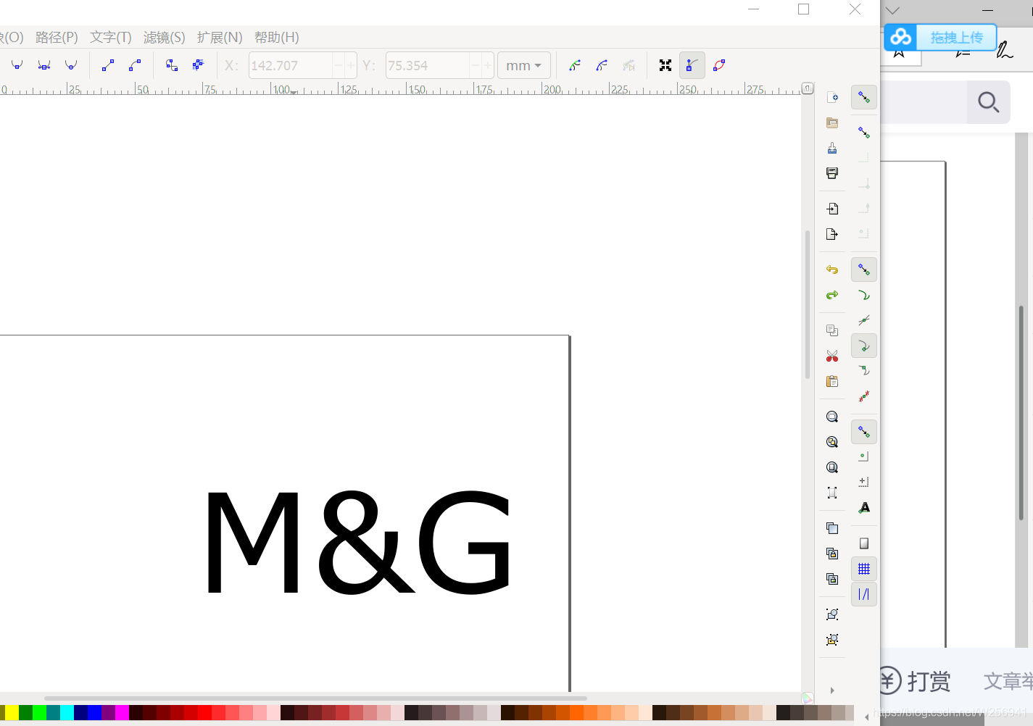Screen dimensions: 1033x726
Task: Duplicate selected objects icon
Action: [832, 528]
